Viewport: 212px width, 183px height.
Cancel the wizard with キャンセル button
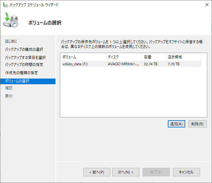[x=186, y=172]
